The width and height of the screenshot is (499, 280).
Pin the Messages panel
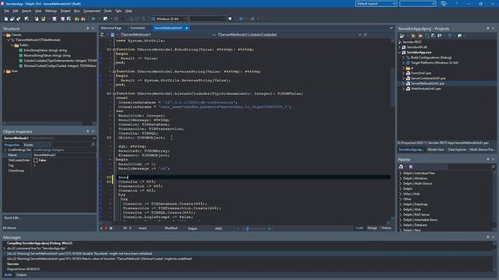click(488, 237)
